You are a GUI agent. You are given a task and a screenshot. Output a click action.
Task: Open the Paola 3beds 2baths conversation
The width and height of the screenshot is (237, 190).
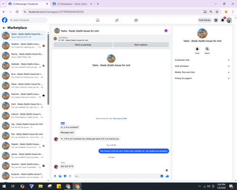click(x=23, y=86)
